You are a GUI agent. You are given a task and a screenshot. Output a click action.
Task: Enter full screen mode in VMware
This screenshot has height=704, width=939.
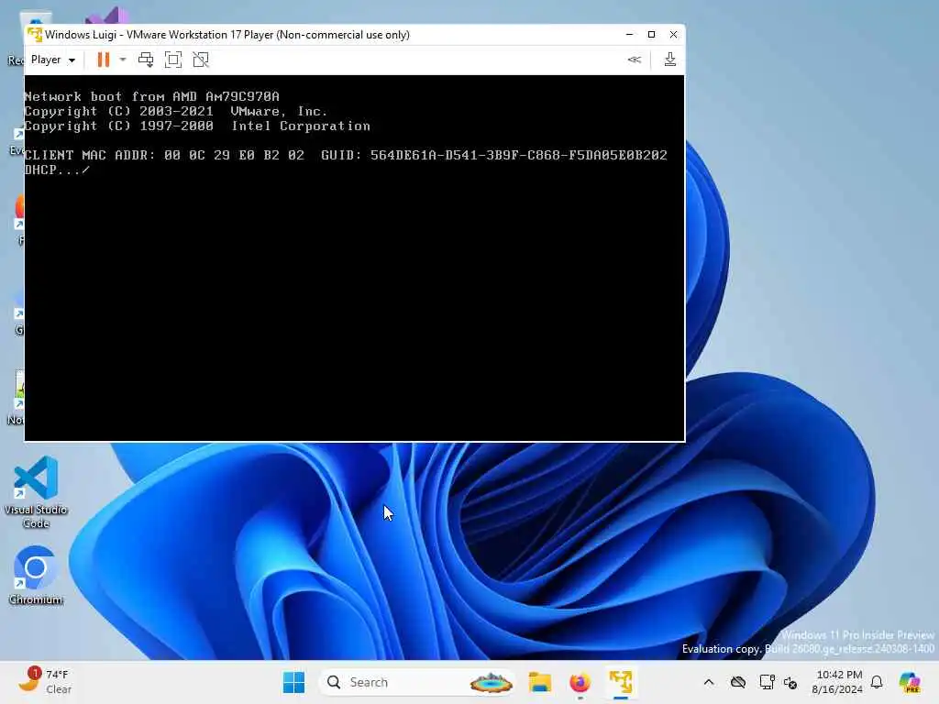pos(173,60)
